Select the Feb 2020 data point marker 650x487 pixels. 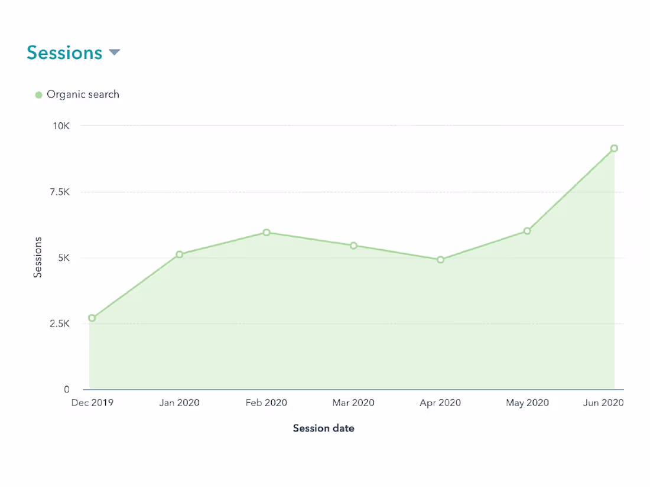(x=266, y=233)
